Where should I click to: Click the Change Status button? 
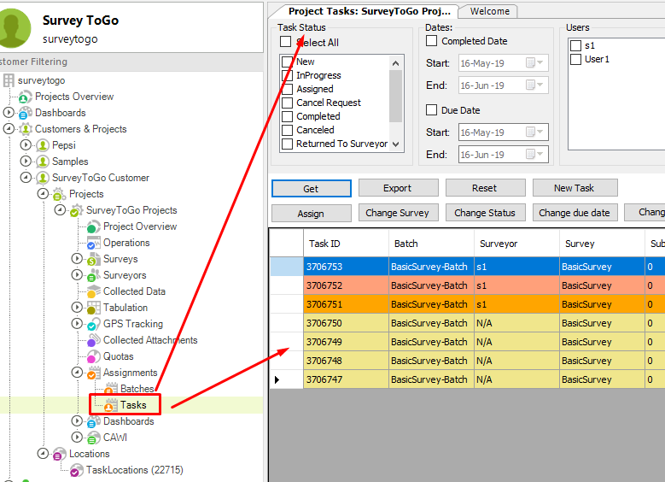[x=485, y=213]
